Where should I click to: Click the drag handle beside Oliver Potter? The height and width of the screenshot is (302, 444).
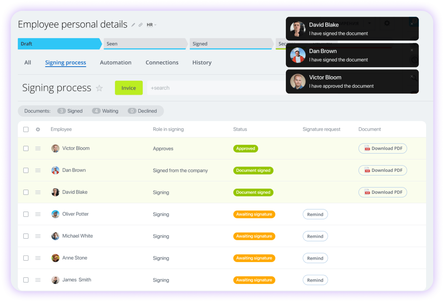38,214
